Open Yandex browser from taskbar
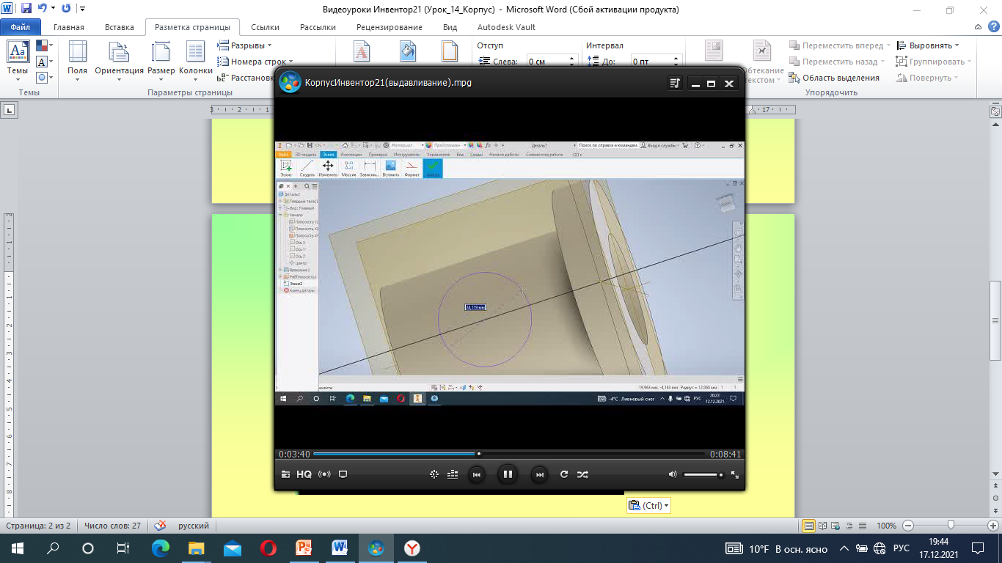The width and height of the screenshot is (1002, 563). point(413,548)
